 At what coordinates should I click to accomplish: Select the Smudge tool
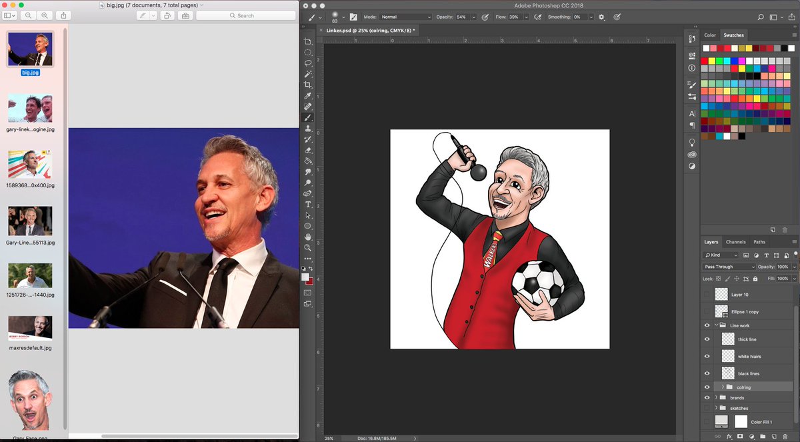tap(308, 172)
